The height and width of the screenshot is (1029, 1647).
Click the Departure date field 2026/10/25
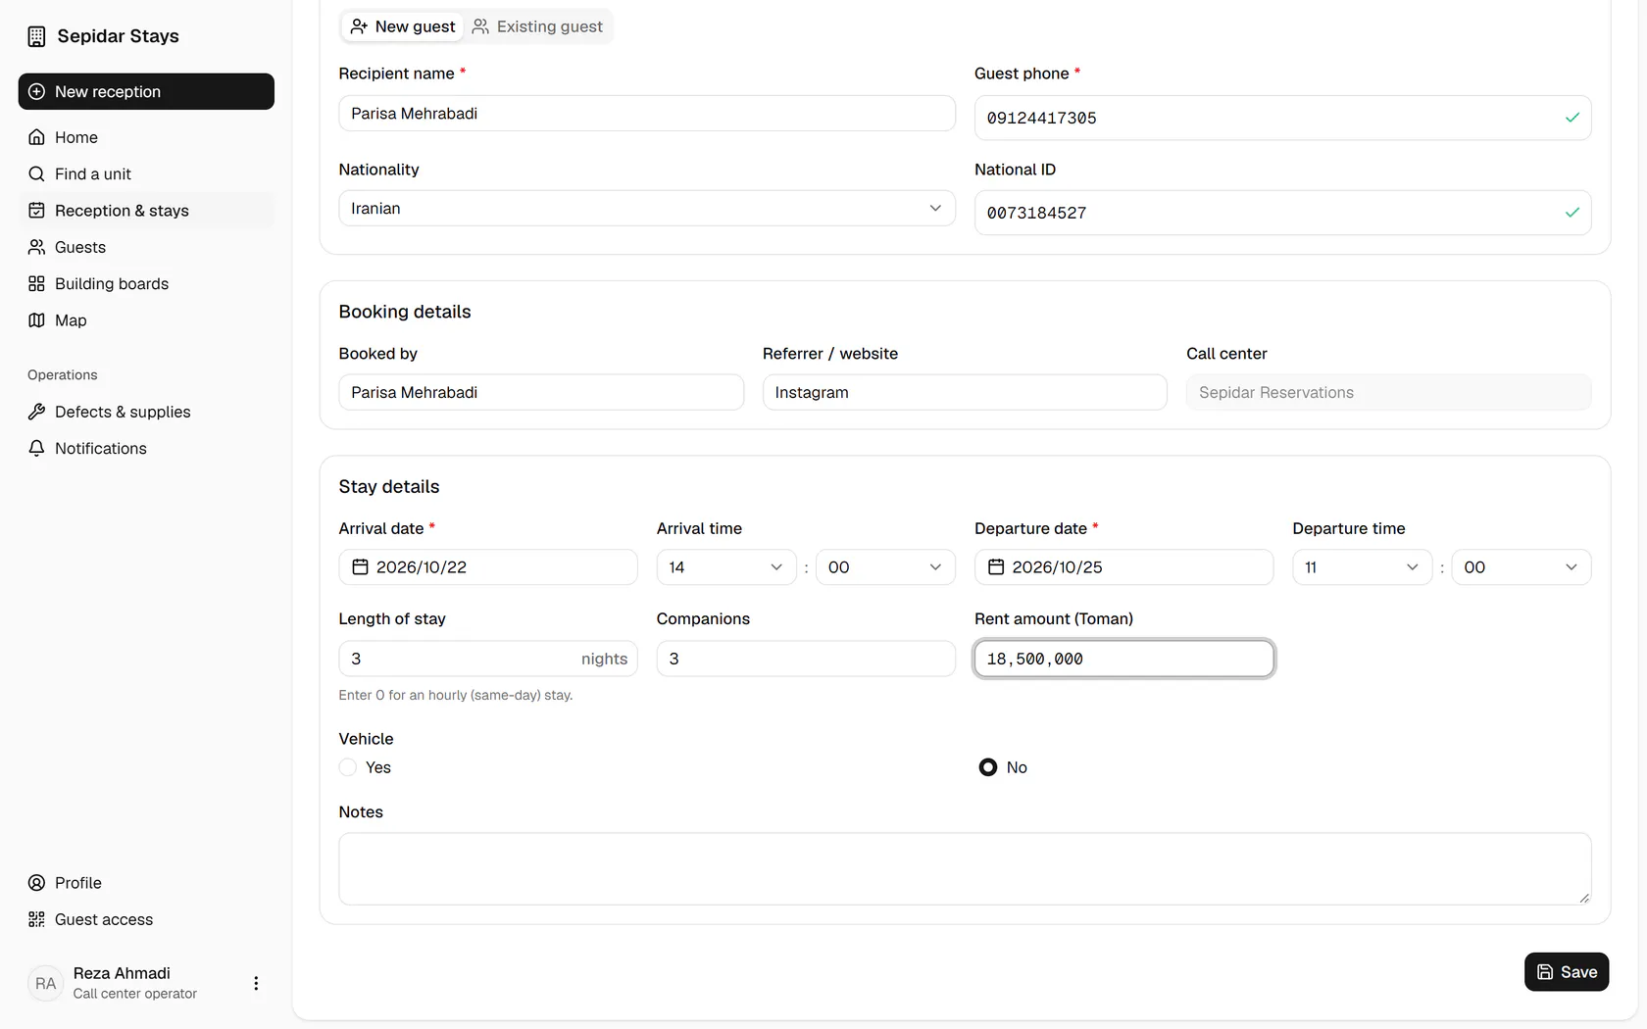(1123, 567)
